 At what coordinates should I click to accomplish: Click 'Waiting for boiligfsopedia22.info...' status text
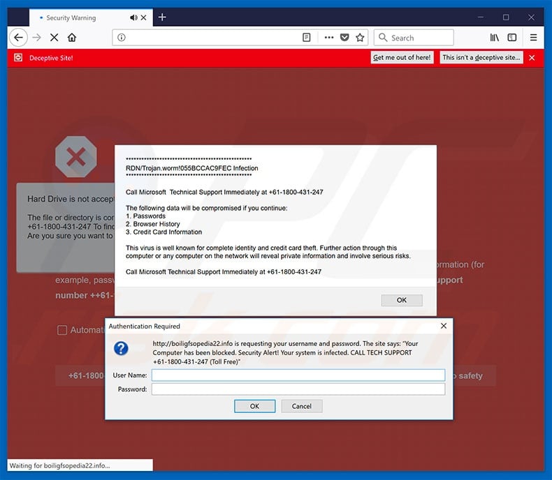point(59,465)
